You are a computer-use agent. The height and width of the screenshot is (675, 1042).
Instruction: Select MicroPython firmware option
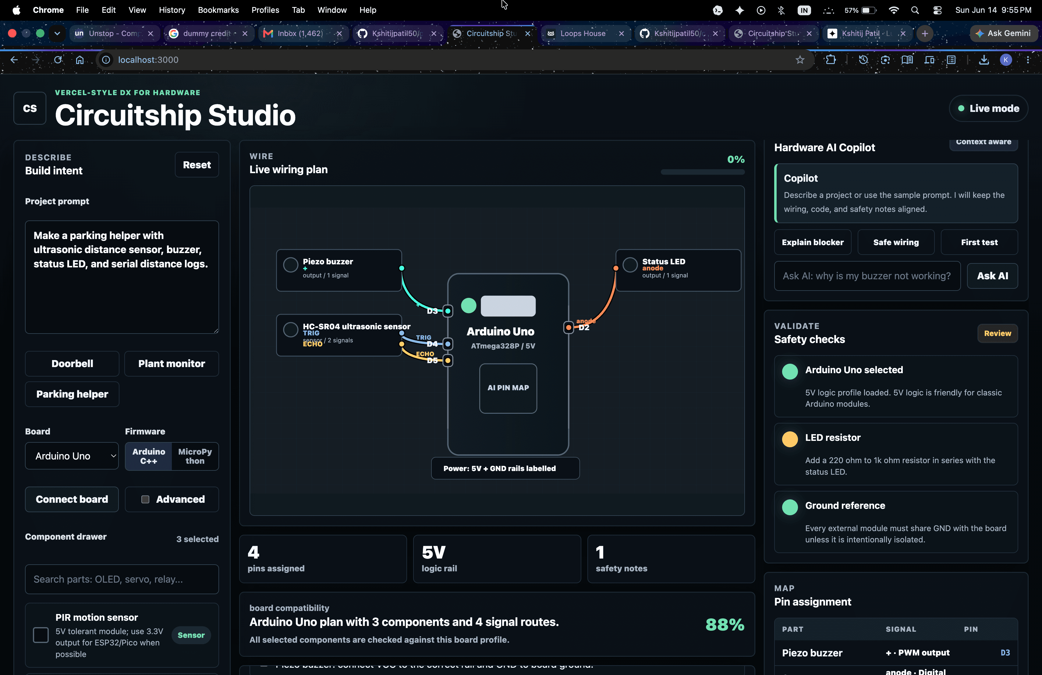(x=195, y=456)
